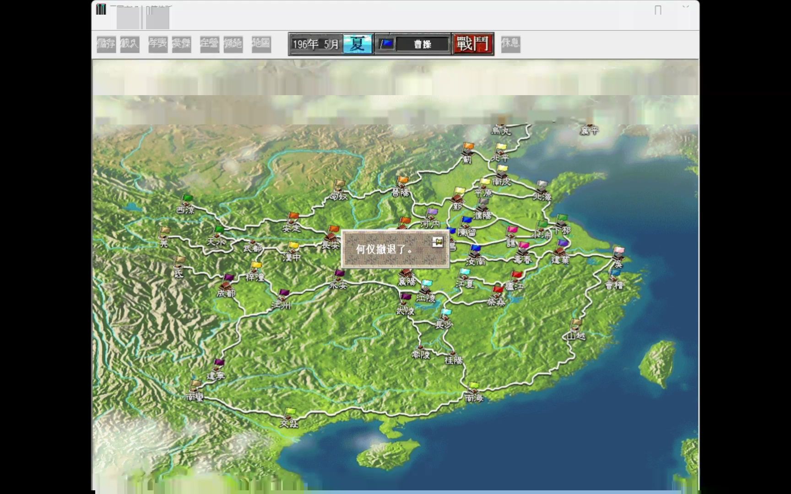Image resolution: width=791 pixels, height=494 pixels.
Task: Select the 會稽 city on the map
Action: [x=614, y=279]
